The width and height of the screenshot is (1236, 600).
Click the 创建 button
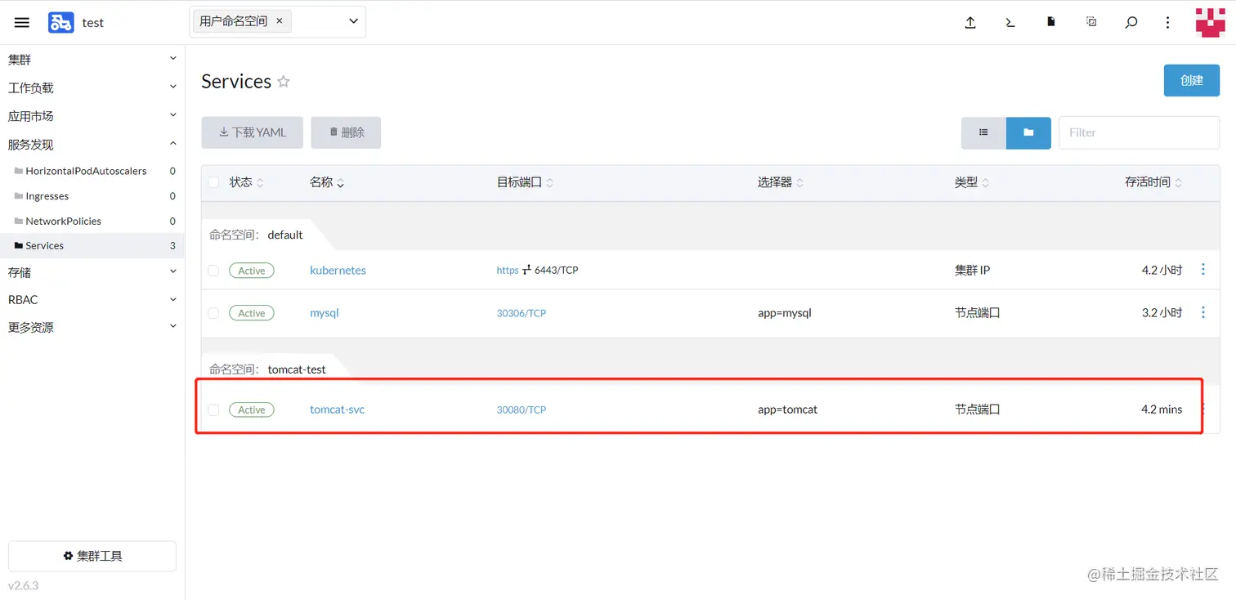pos(1192,80)
